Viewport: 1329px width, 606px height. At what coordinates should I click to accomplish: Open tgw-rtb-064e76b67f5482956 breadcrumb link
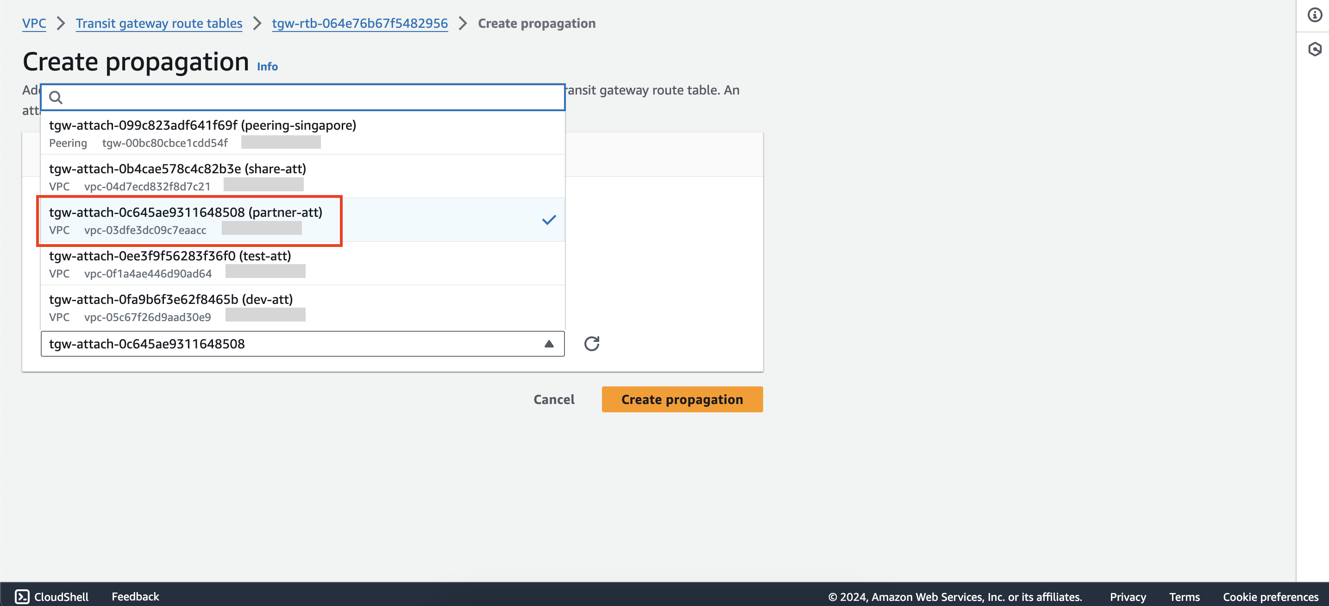[360, 23]
